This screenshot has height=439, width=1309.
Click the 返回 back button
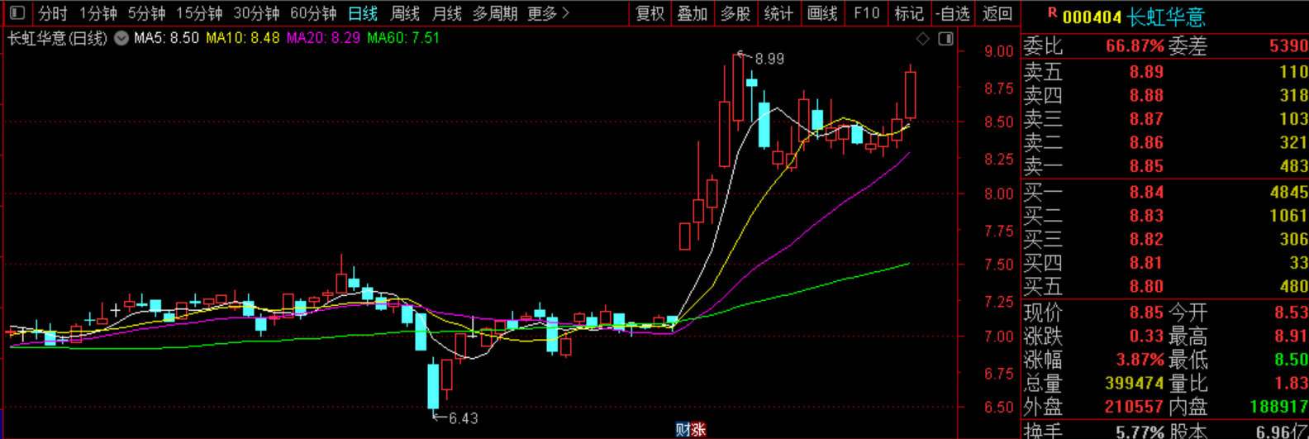pos(997,13)
